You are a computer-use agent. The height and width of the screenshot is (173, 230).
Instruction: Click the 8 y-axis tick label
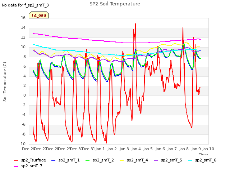tap(24, 57)
